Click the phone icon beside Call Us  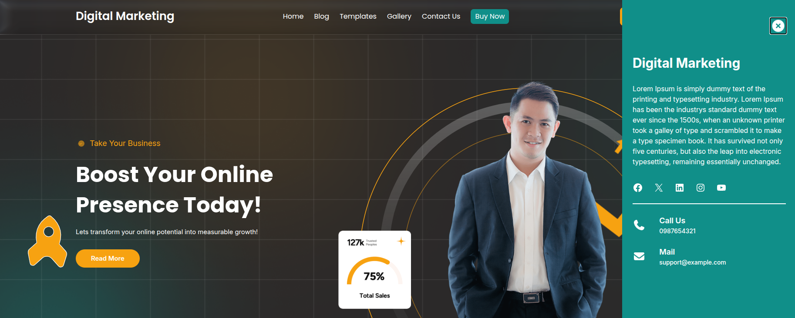pyautogui.click(x=639, y=225)
